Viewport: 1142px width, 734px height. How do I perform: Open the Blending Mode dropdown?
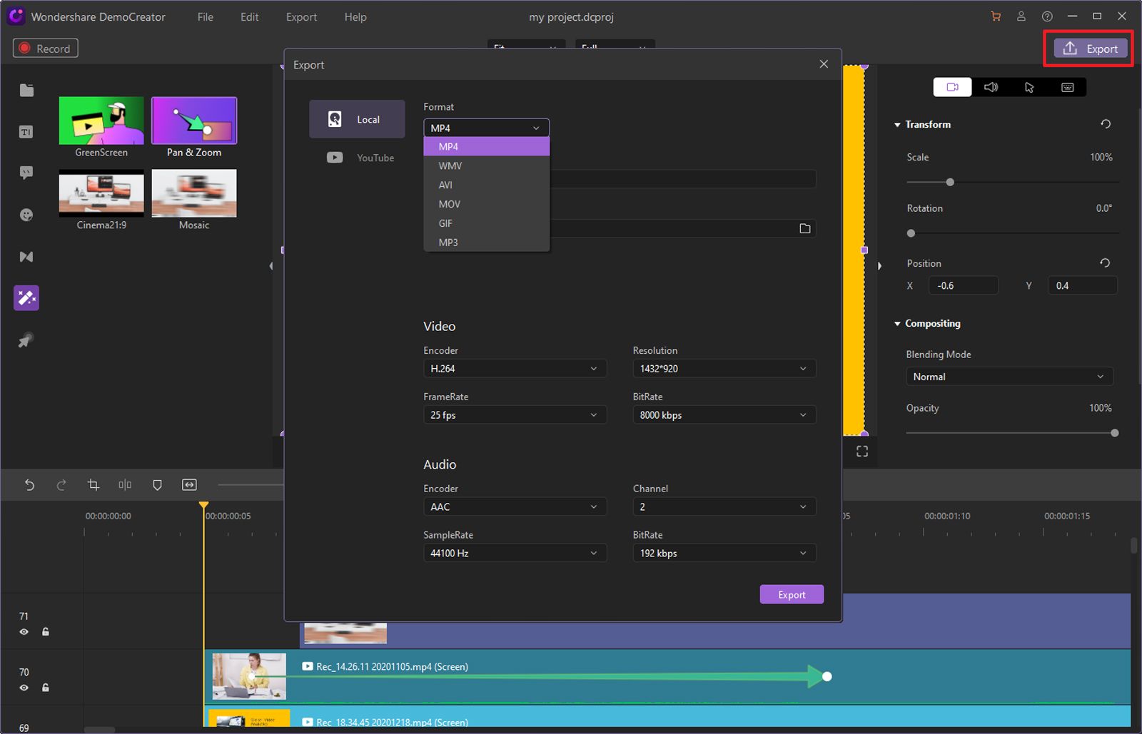tap(1009, 376)
